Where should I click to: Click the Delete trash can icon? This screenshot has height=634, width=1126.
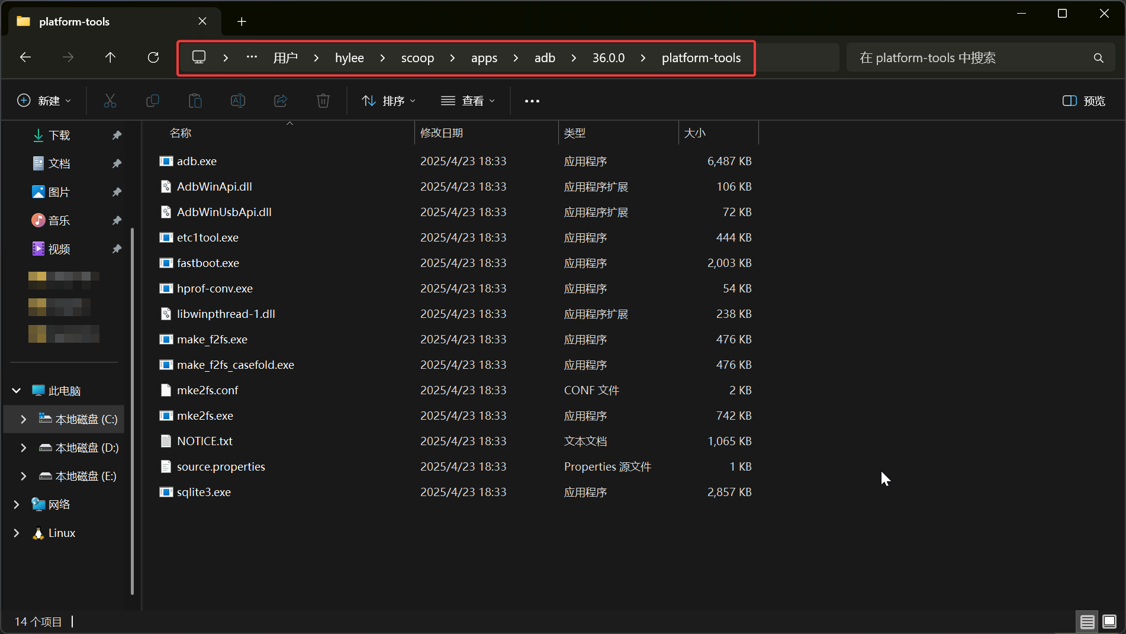click(323, 101)
